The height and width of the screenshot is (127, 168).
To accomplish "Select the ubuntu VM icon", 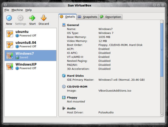I will pos(10,34).
